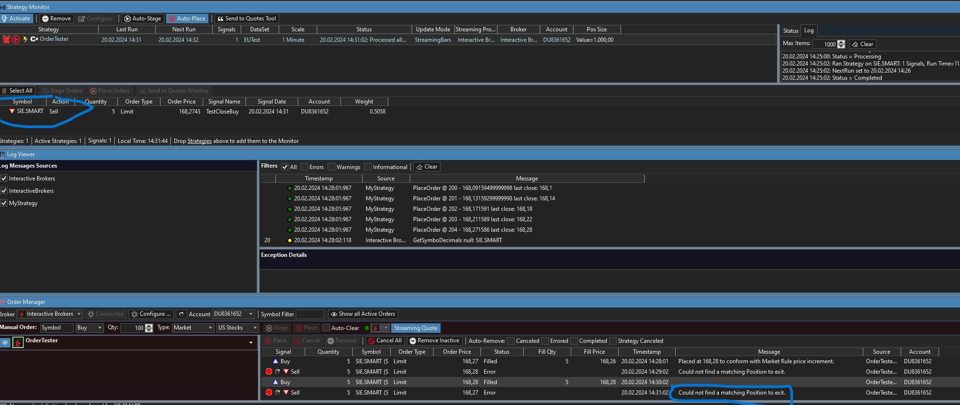This screenshot has height=405, width=960.
Task: Enable the Errors filter checkbox
Action: coord(305,167)
